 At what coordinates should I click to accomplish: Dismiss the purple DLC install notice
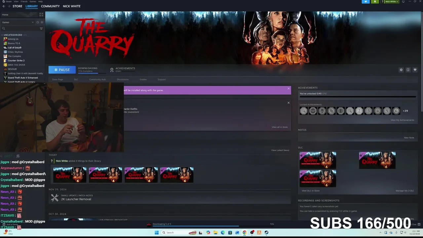(288, 89)
